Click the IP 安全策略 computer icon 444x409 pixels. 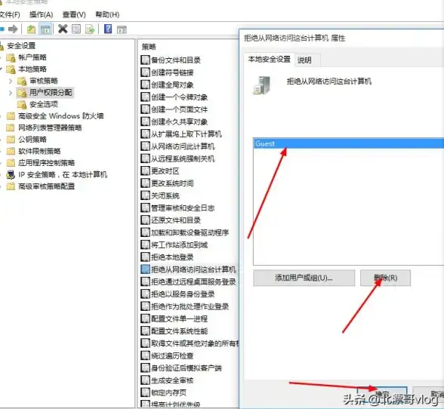(11, 174)
